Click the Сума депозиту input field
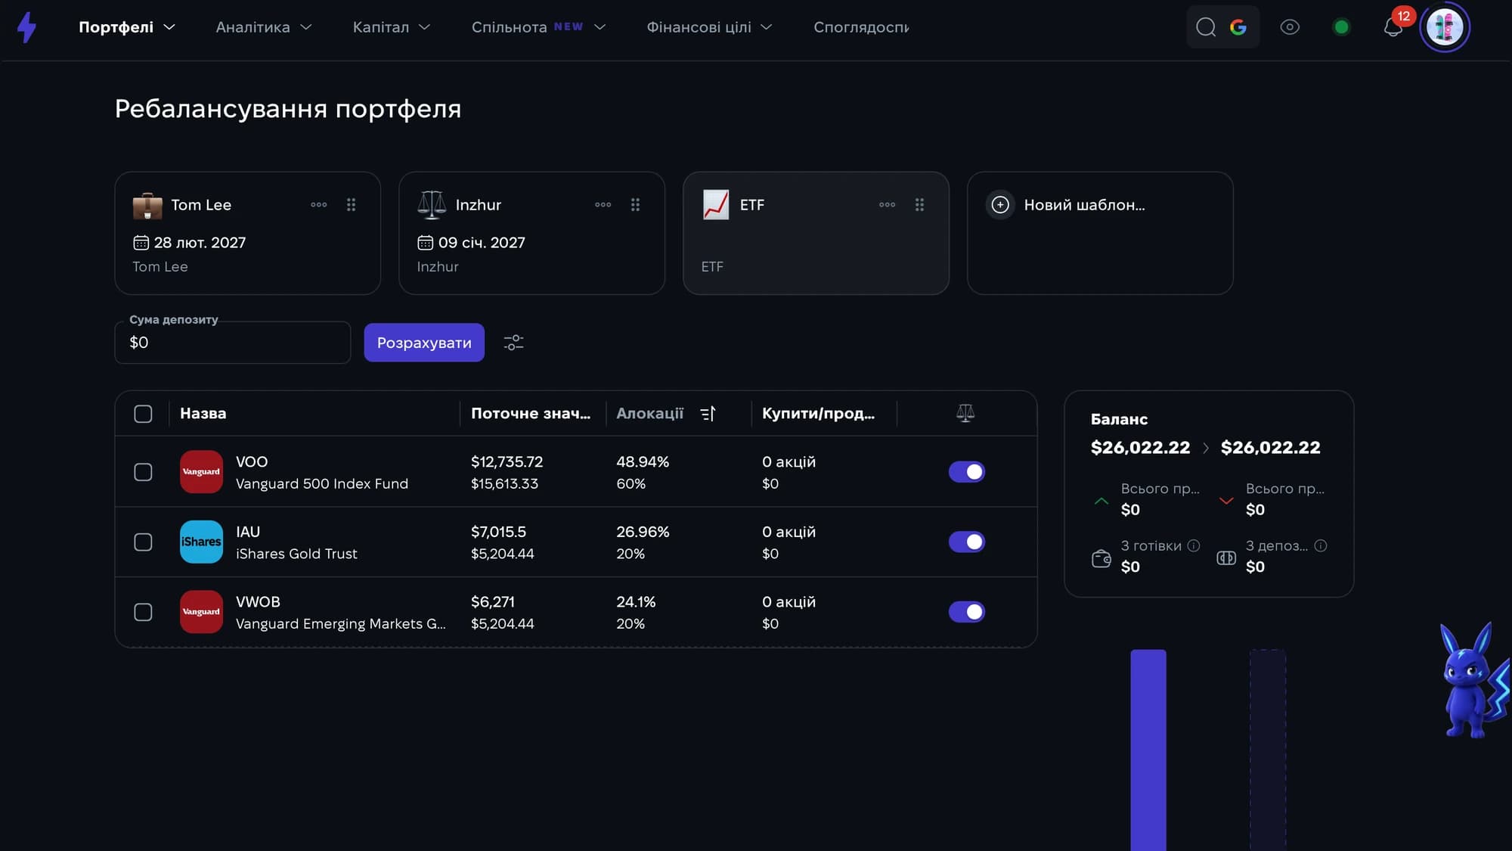The width and height of the screenshot is (1512, 851). (233, 343)
